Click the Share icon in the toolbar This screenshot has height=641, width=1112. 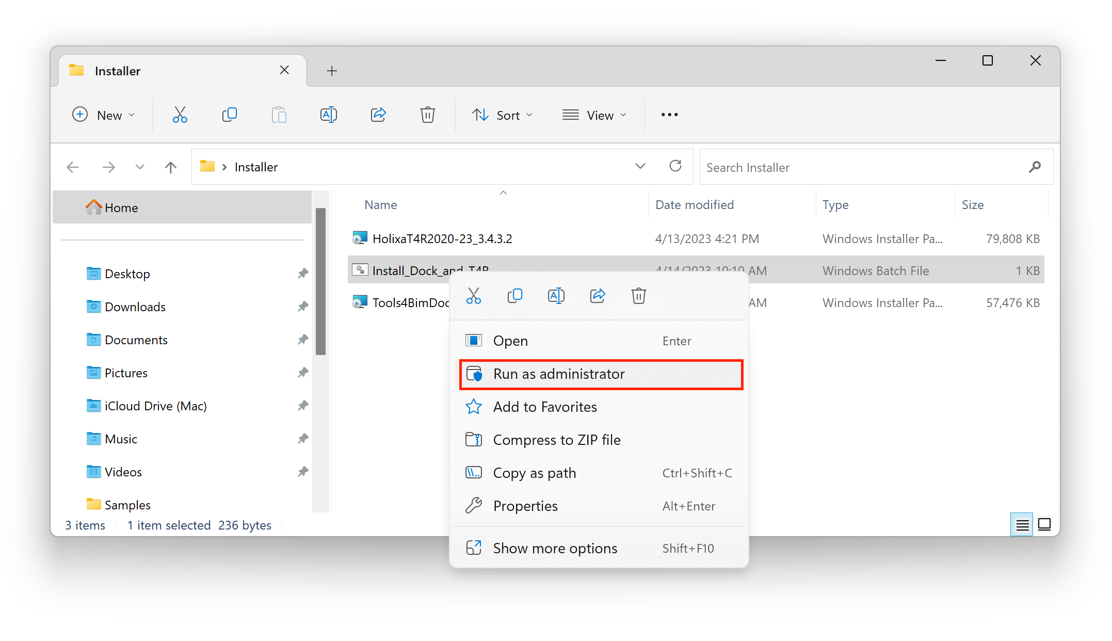[x=378, y=115]
